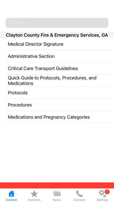Open Medical Director Signature

click(x=60, y=44)
